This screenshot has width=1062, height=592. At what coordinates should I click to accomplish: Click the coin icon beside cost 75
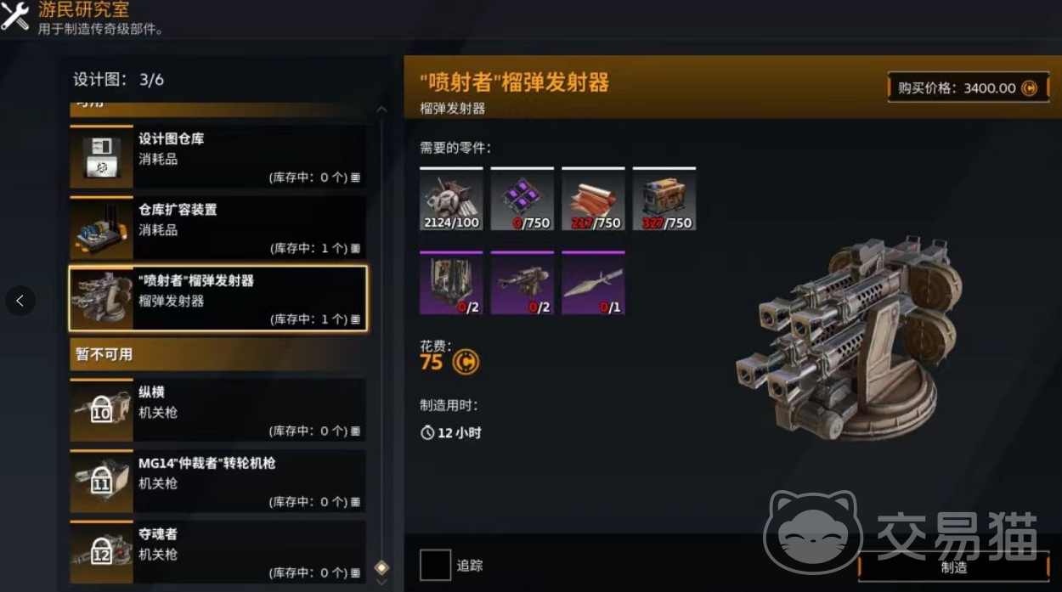(x=466, y=363)
